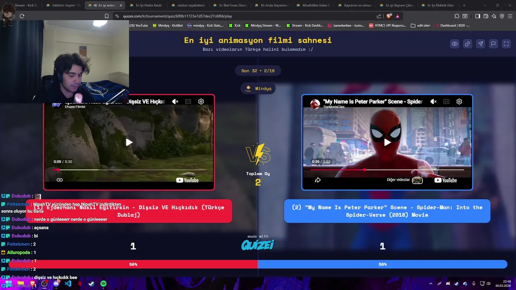Click the TopMovieClips channel avatar
The height and width of the screenshot is (290, 516).
point(315,104)
